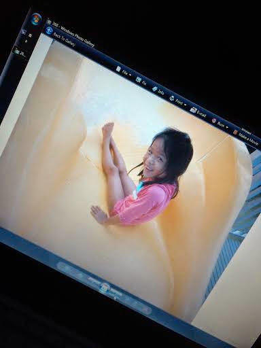The height and width of the screenshot is (348, 261).
Task: Expand the Burn dropdown arrow
Action: 227,127
